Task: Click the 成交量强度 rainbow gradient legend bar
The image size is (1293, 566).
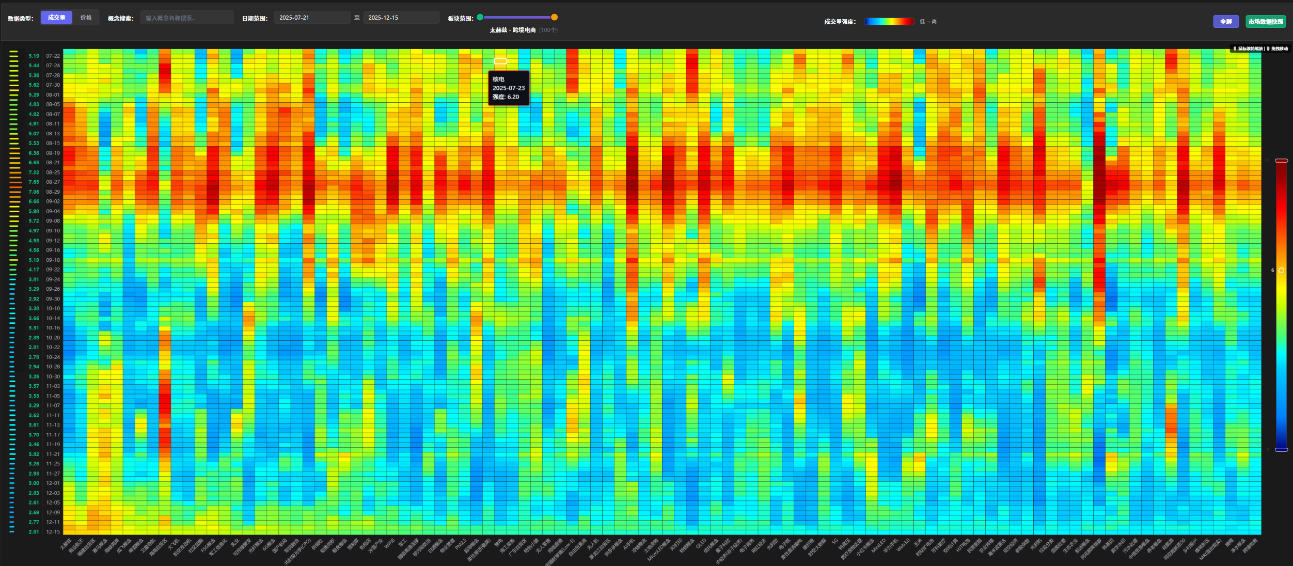Action: point(889,21)
